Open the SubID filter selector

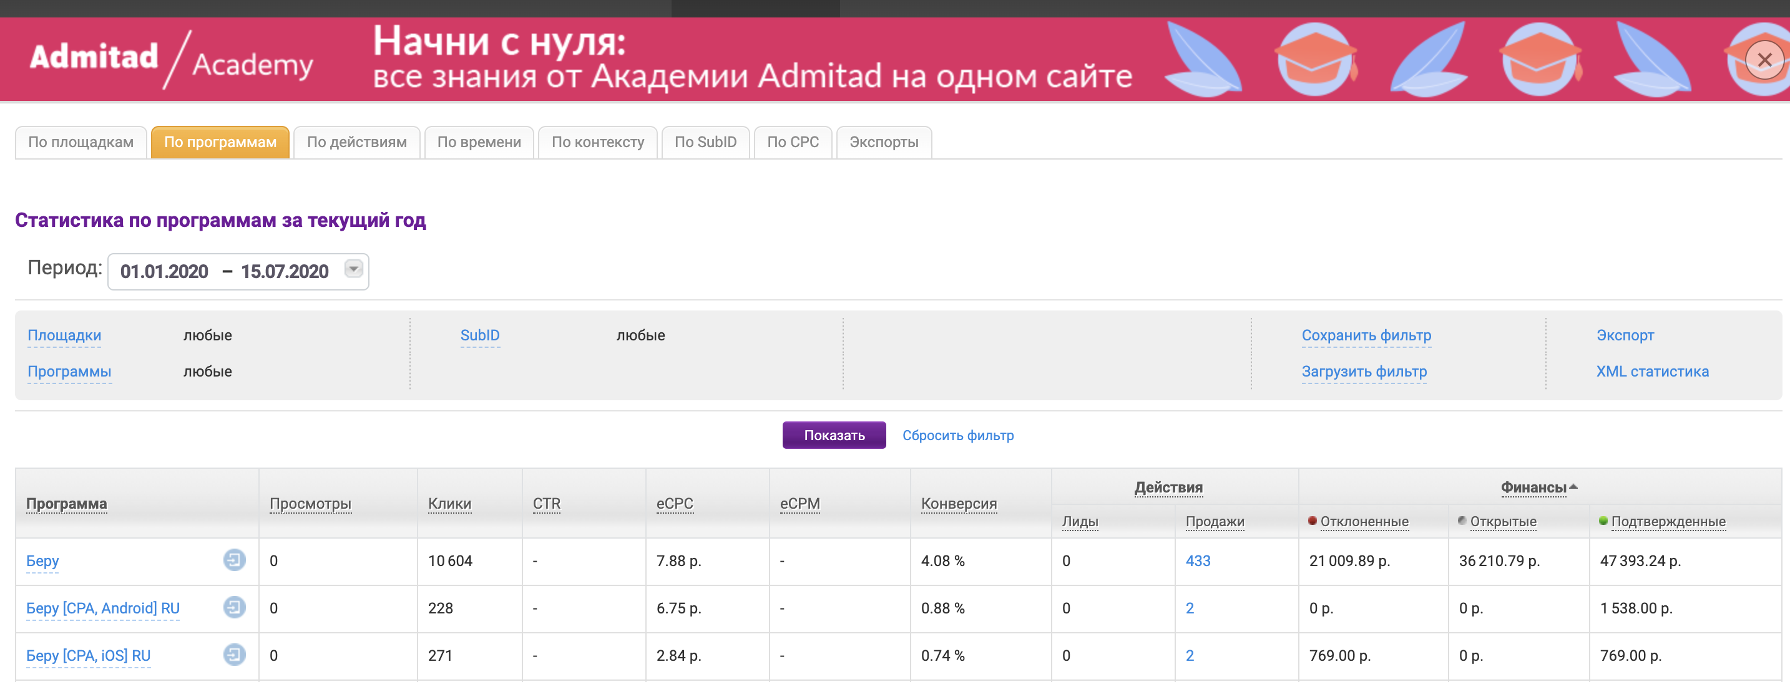tap(479, 336)
